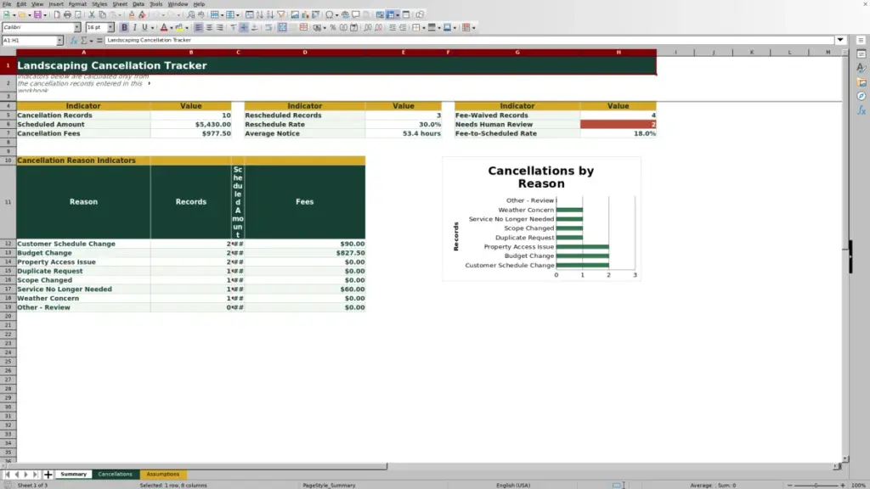Switch to the Assumptions sheet tab
Viewport: 870px width, 489px height.
click(x=163, y=475)
